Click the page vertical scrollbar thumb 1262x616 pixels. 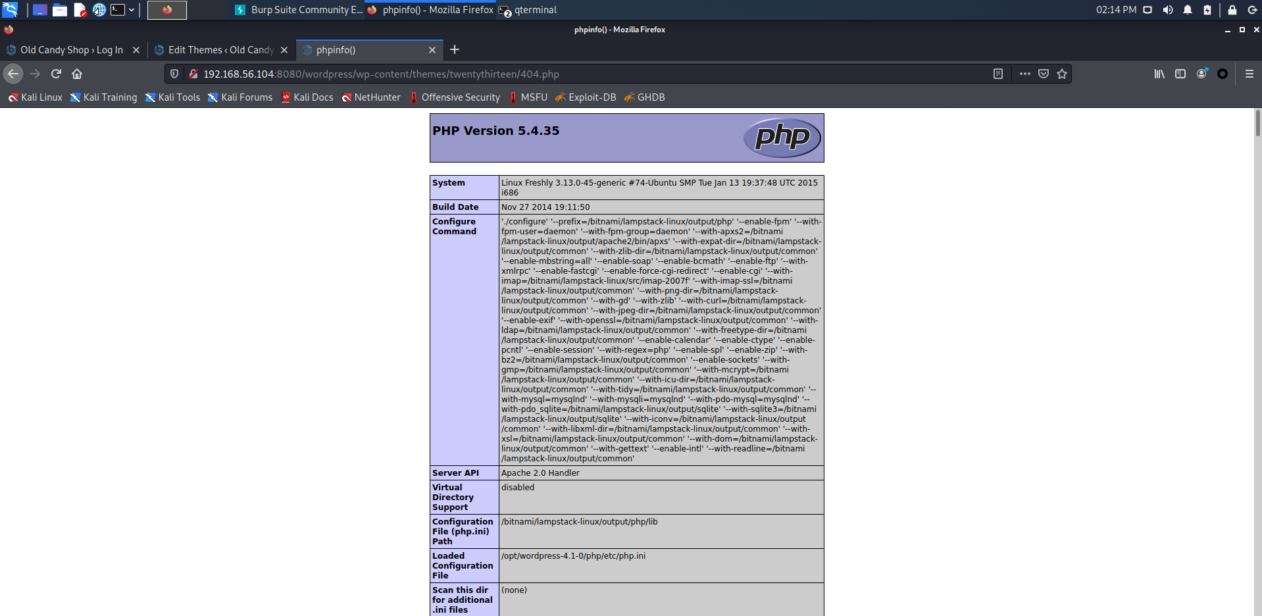click(x=1257, y=123)
